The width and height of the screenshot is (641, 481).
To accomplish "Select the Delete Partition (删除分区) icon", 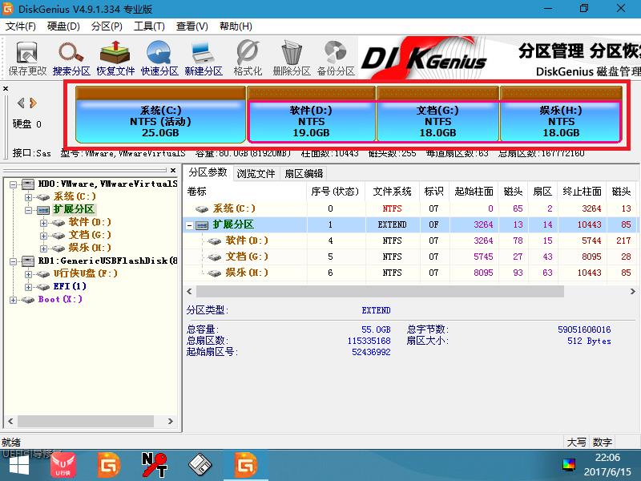I will tap(291, 56).
